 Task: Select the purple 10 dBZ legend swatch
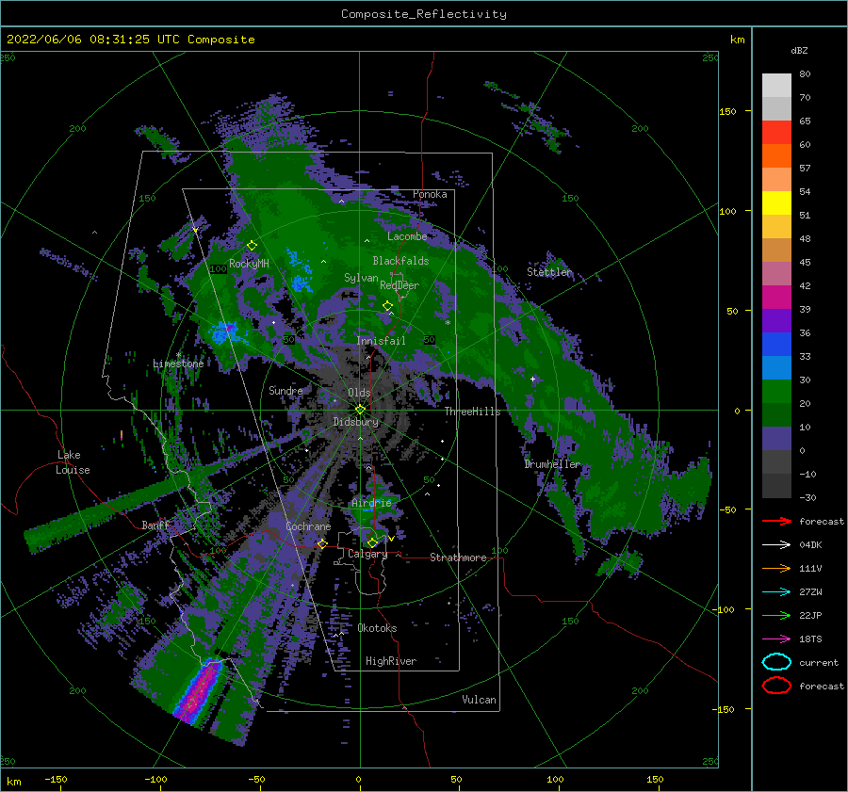(776, 439)
